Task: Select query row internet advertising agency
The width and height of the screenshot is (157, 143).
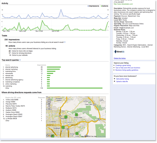Action: [x=26, y=80]
